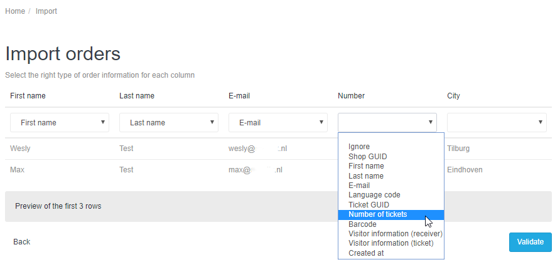Click the Tilburg city cell

tap(458, 149)
